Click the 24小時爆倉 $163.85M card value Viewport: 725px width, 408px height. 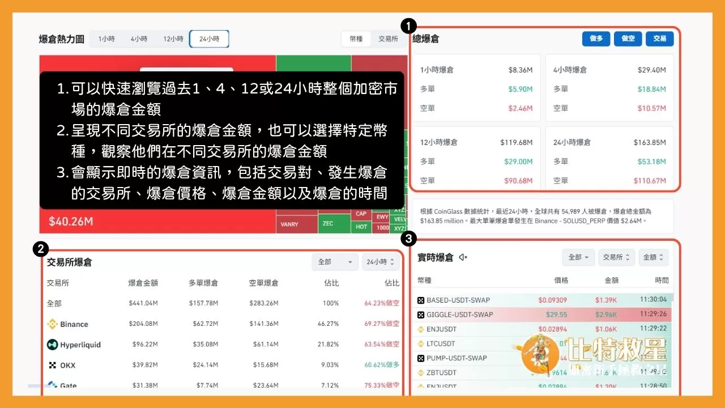point(649,143)
